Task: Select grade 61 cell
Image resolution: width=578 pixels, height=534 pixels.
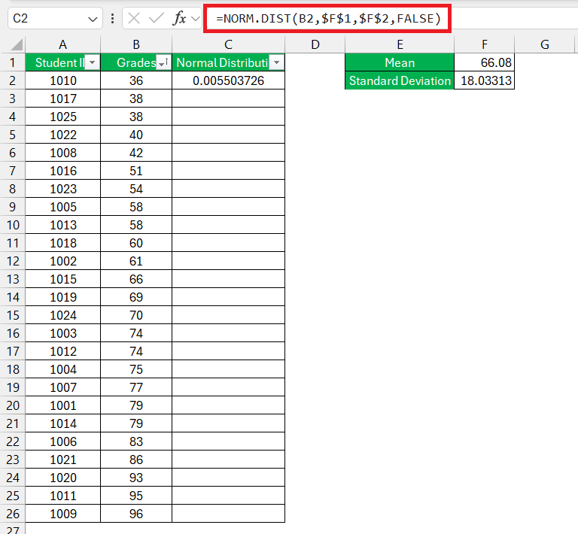Action: pos(136,261)
